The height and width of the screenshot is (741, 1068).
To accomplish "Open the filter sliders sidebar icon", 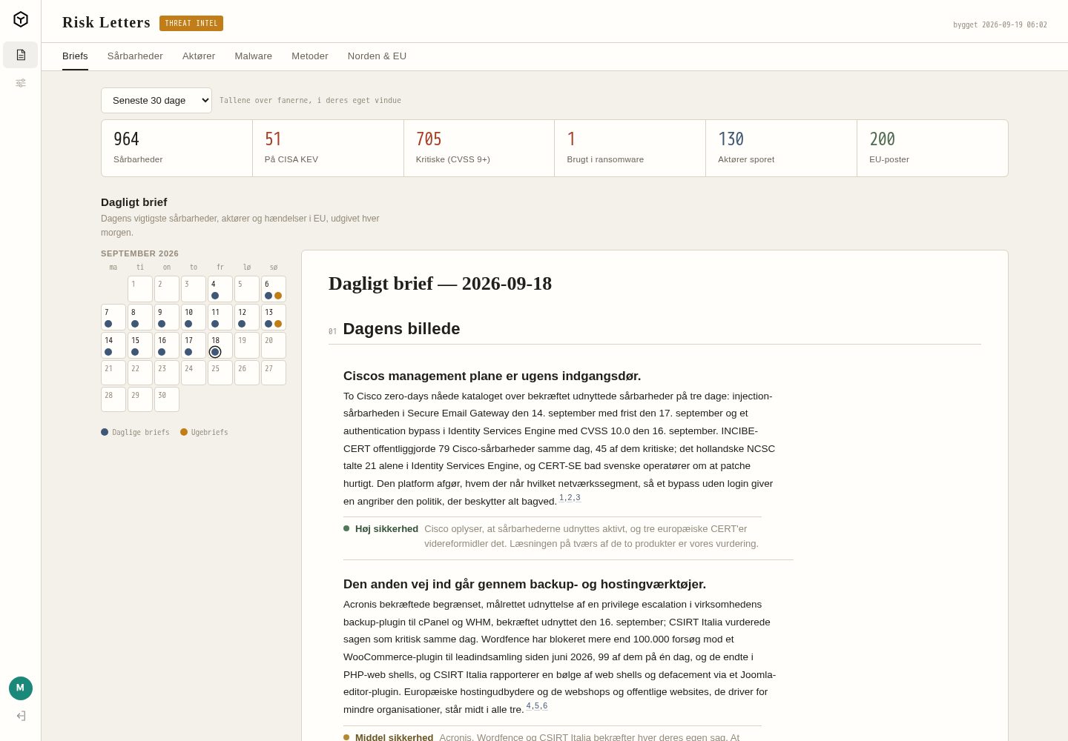I will coord(21,83).
